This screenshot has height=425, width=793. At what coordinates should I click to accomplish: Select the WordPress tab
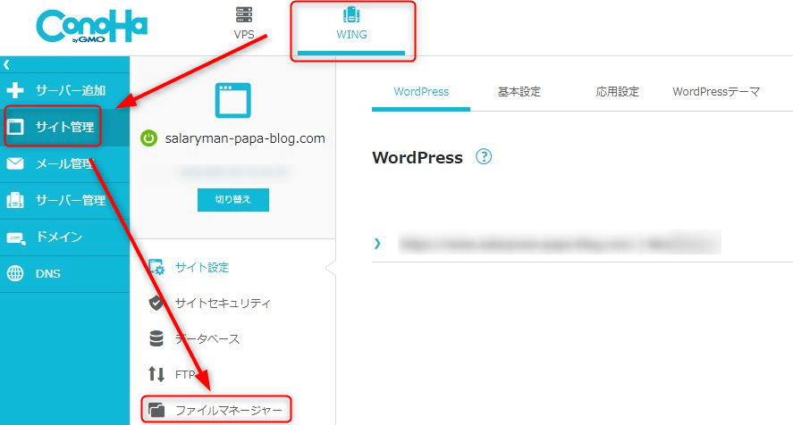point(421,92)
